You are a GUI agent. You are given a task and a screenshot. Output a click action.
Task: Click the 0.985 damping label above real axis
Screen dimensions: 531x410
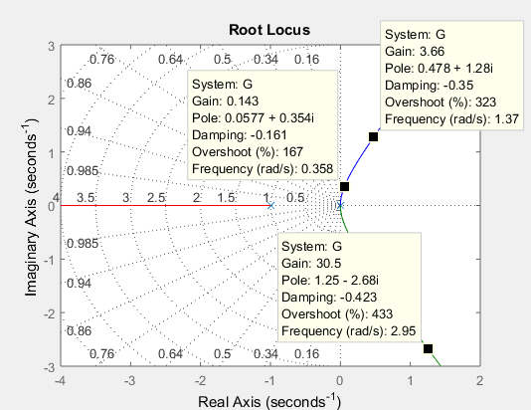83,171
